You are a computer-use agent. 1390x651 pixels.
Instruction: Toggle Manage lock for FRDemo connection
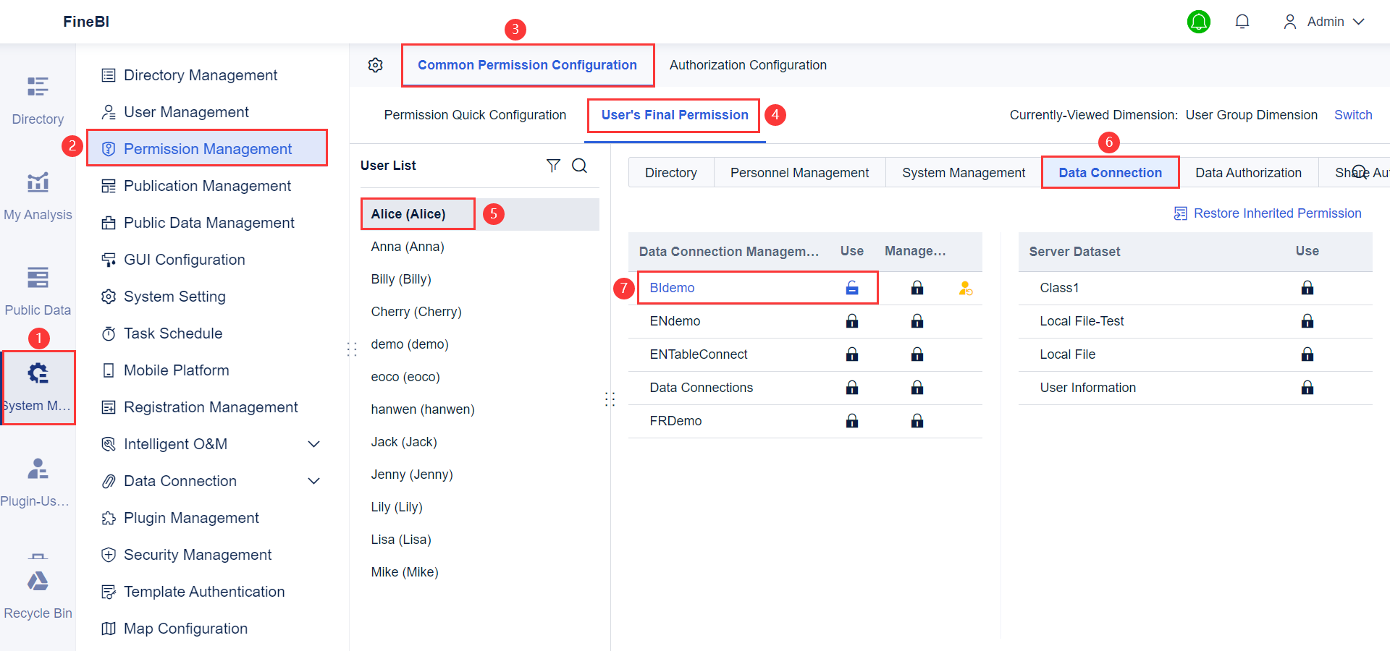(x=917, y=421)
